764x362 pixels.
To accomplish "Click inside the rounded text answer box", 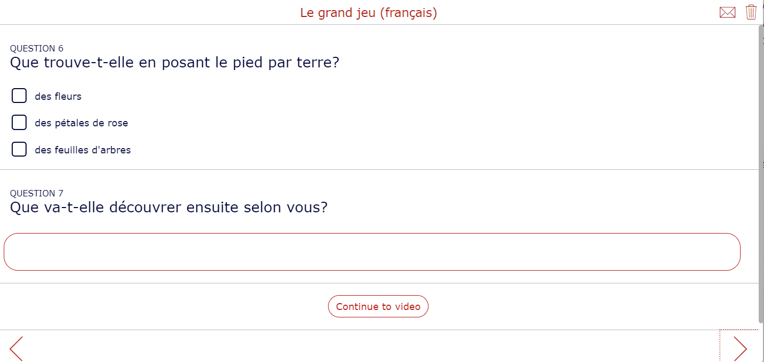I will [372, 252].
